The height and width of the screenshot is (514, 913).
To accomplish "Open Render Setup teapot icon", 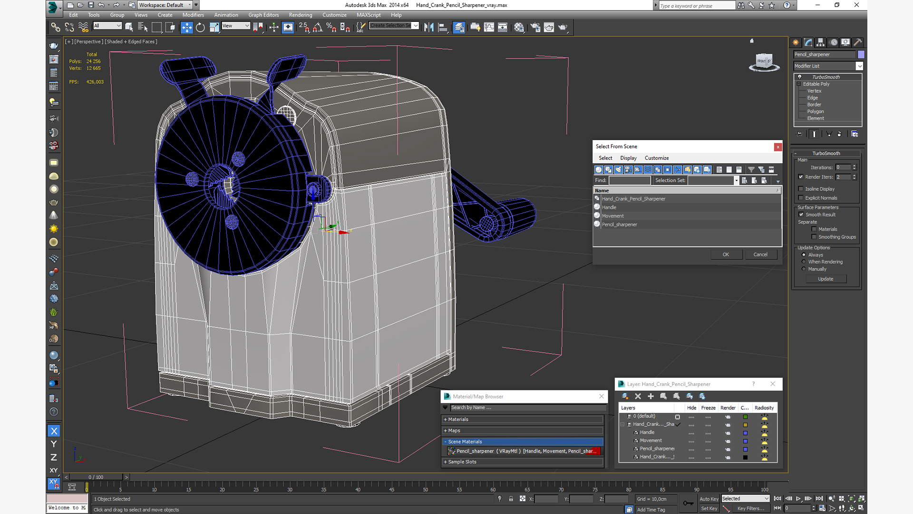I will (535, 28).
